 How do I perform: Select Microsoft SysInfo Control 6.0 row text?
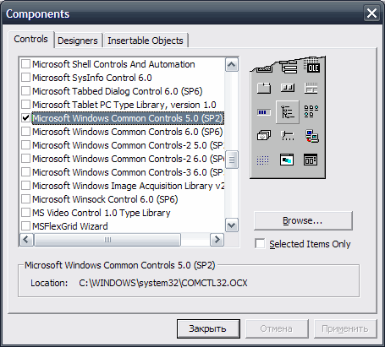coord(92,78)
